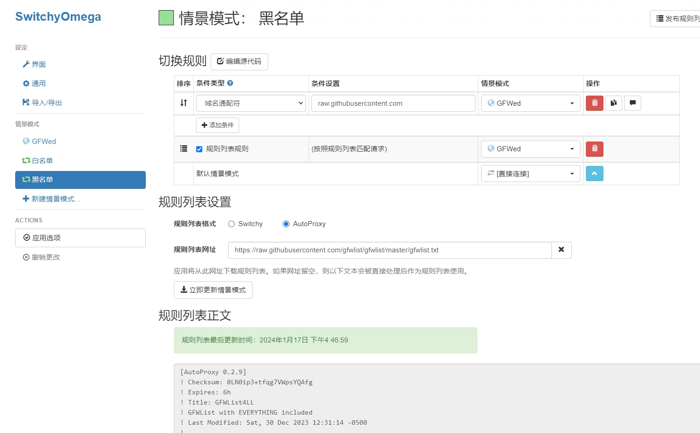Click 操作 column header
This screenshot has width=700, height=433.
(593, 84)
